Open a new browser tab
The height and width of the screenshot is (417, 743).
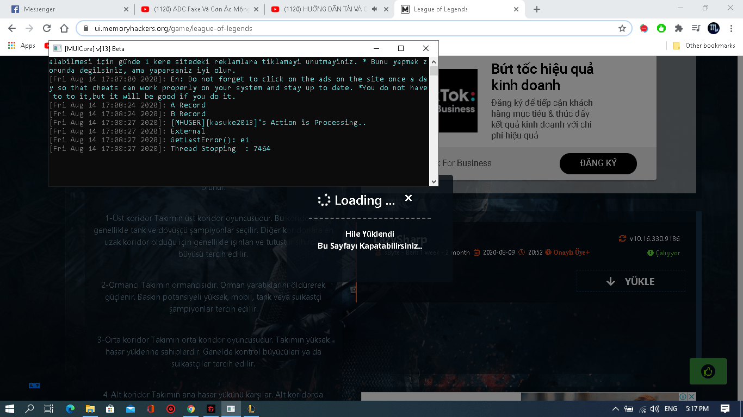coord(537,9)
